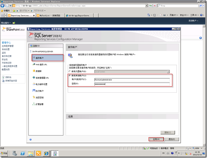Open the tools app with orange icon on taskbar
Screen dimensions: 207x158
[x=38, y=154]
